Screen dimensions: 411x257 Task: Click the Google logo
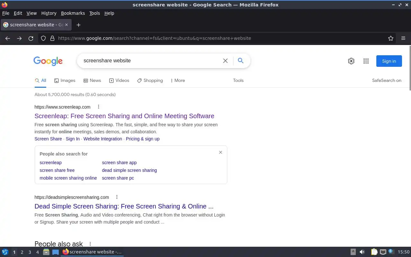pyautogui.click(x=48, y=61)
